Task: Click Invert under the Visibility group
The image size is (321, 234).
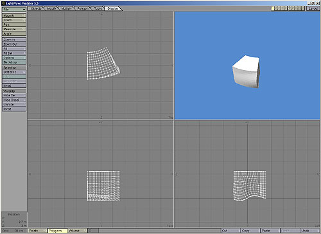Action: click(x=14, y=109)
